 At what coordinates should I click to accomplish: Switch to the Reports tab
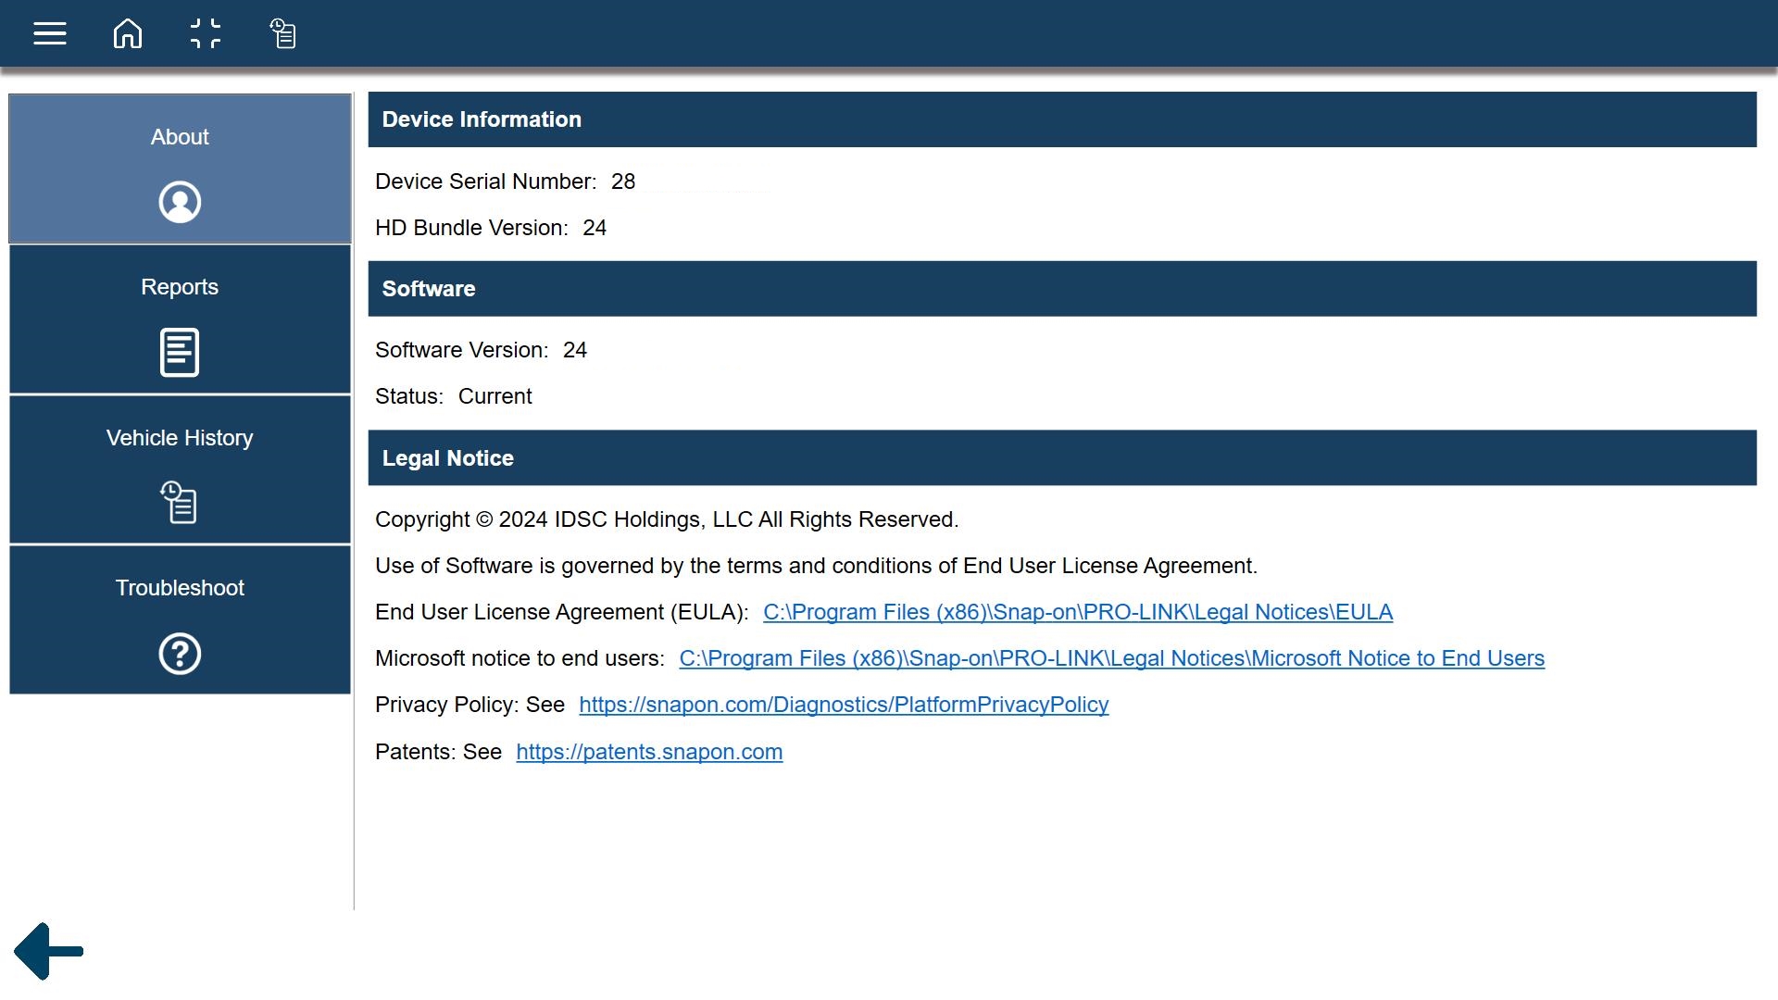point(180,287)
